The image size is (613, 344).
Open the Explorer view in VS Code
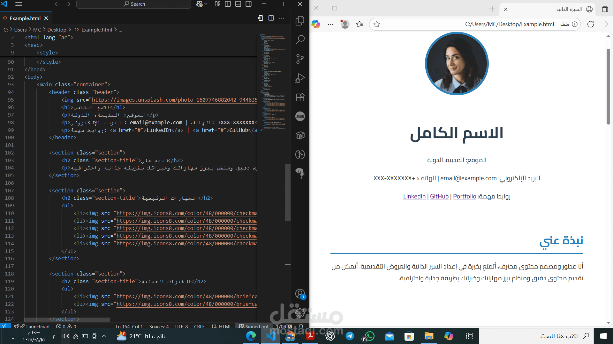tap(300, 21)
